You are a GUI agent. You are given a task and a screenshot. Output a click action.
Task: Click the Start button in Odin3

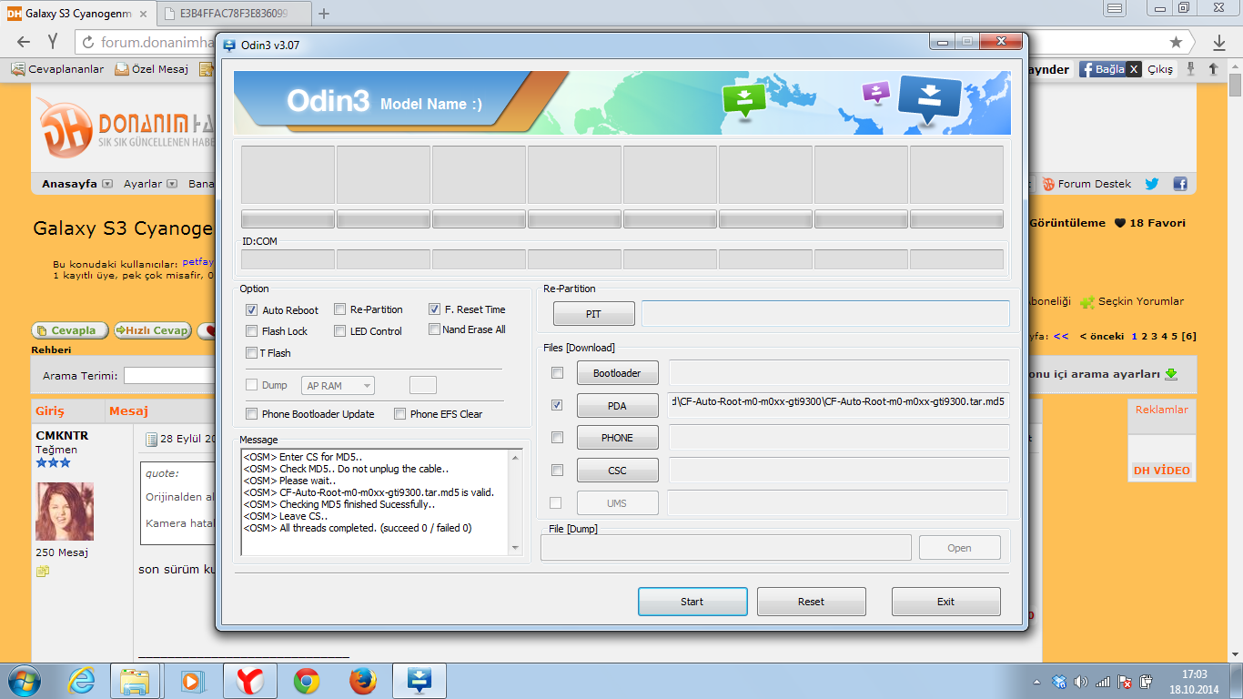(692, 602)
